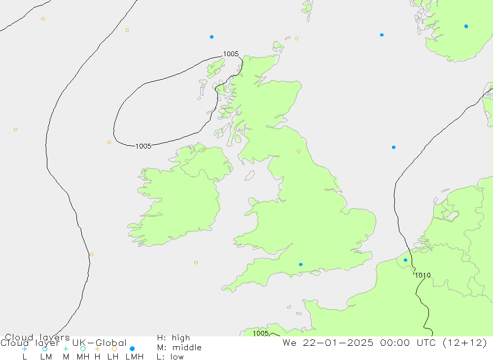Click the 'MH' legend label

[x=83, y=357]
